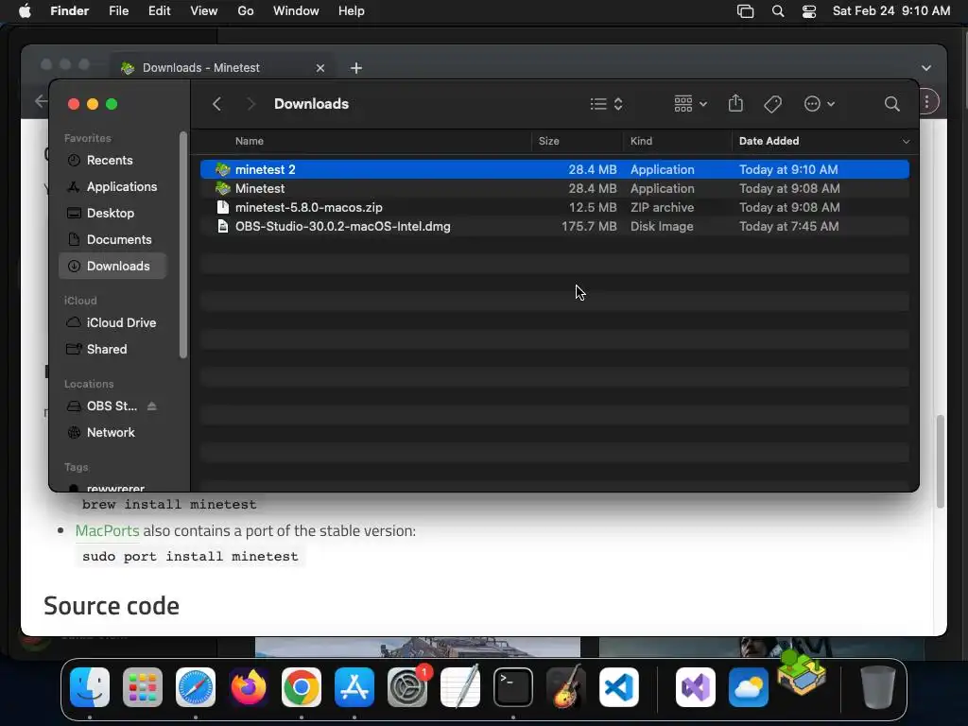Open App Store from the Dock
This screenshot has width=968, height=726.
(x=354, y=687)
